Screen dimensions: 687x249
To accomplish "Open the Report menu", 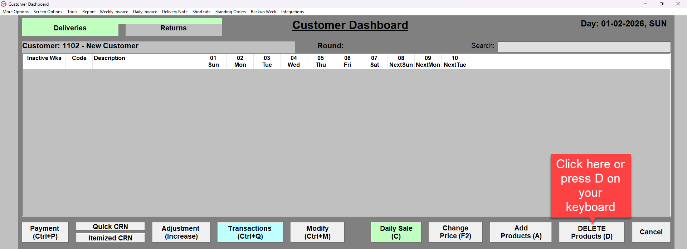I will click(88, 12).
